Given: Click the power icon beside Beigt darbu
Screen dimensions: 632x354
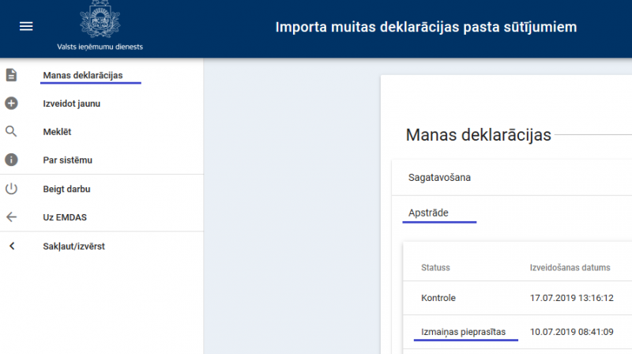Looking at the screenshot, I should pos(11,189).
